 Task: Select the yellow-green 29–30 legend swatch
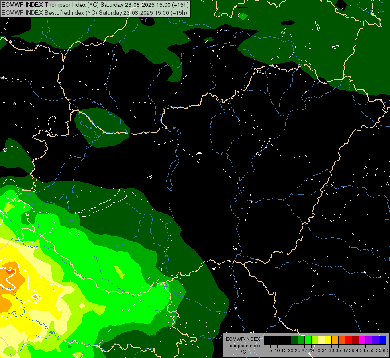(315, 340)
